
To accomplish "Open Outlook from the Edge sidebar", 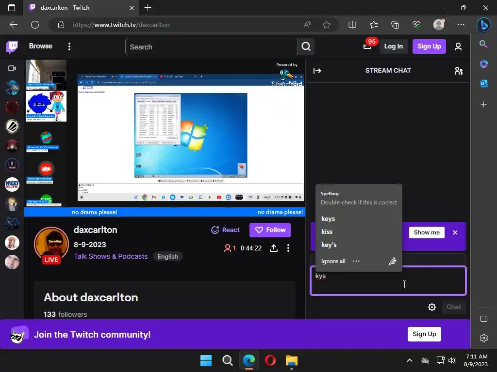I will [484, 83].
